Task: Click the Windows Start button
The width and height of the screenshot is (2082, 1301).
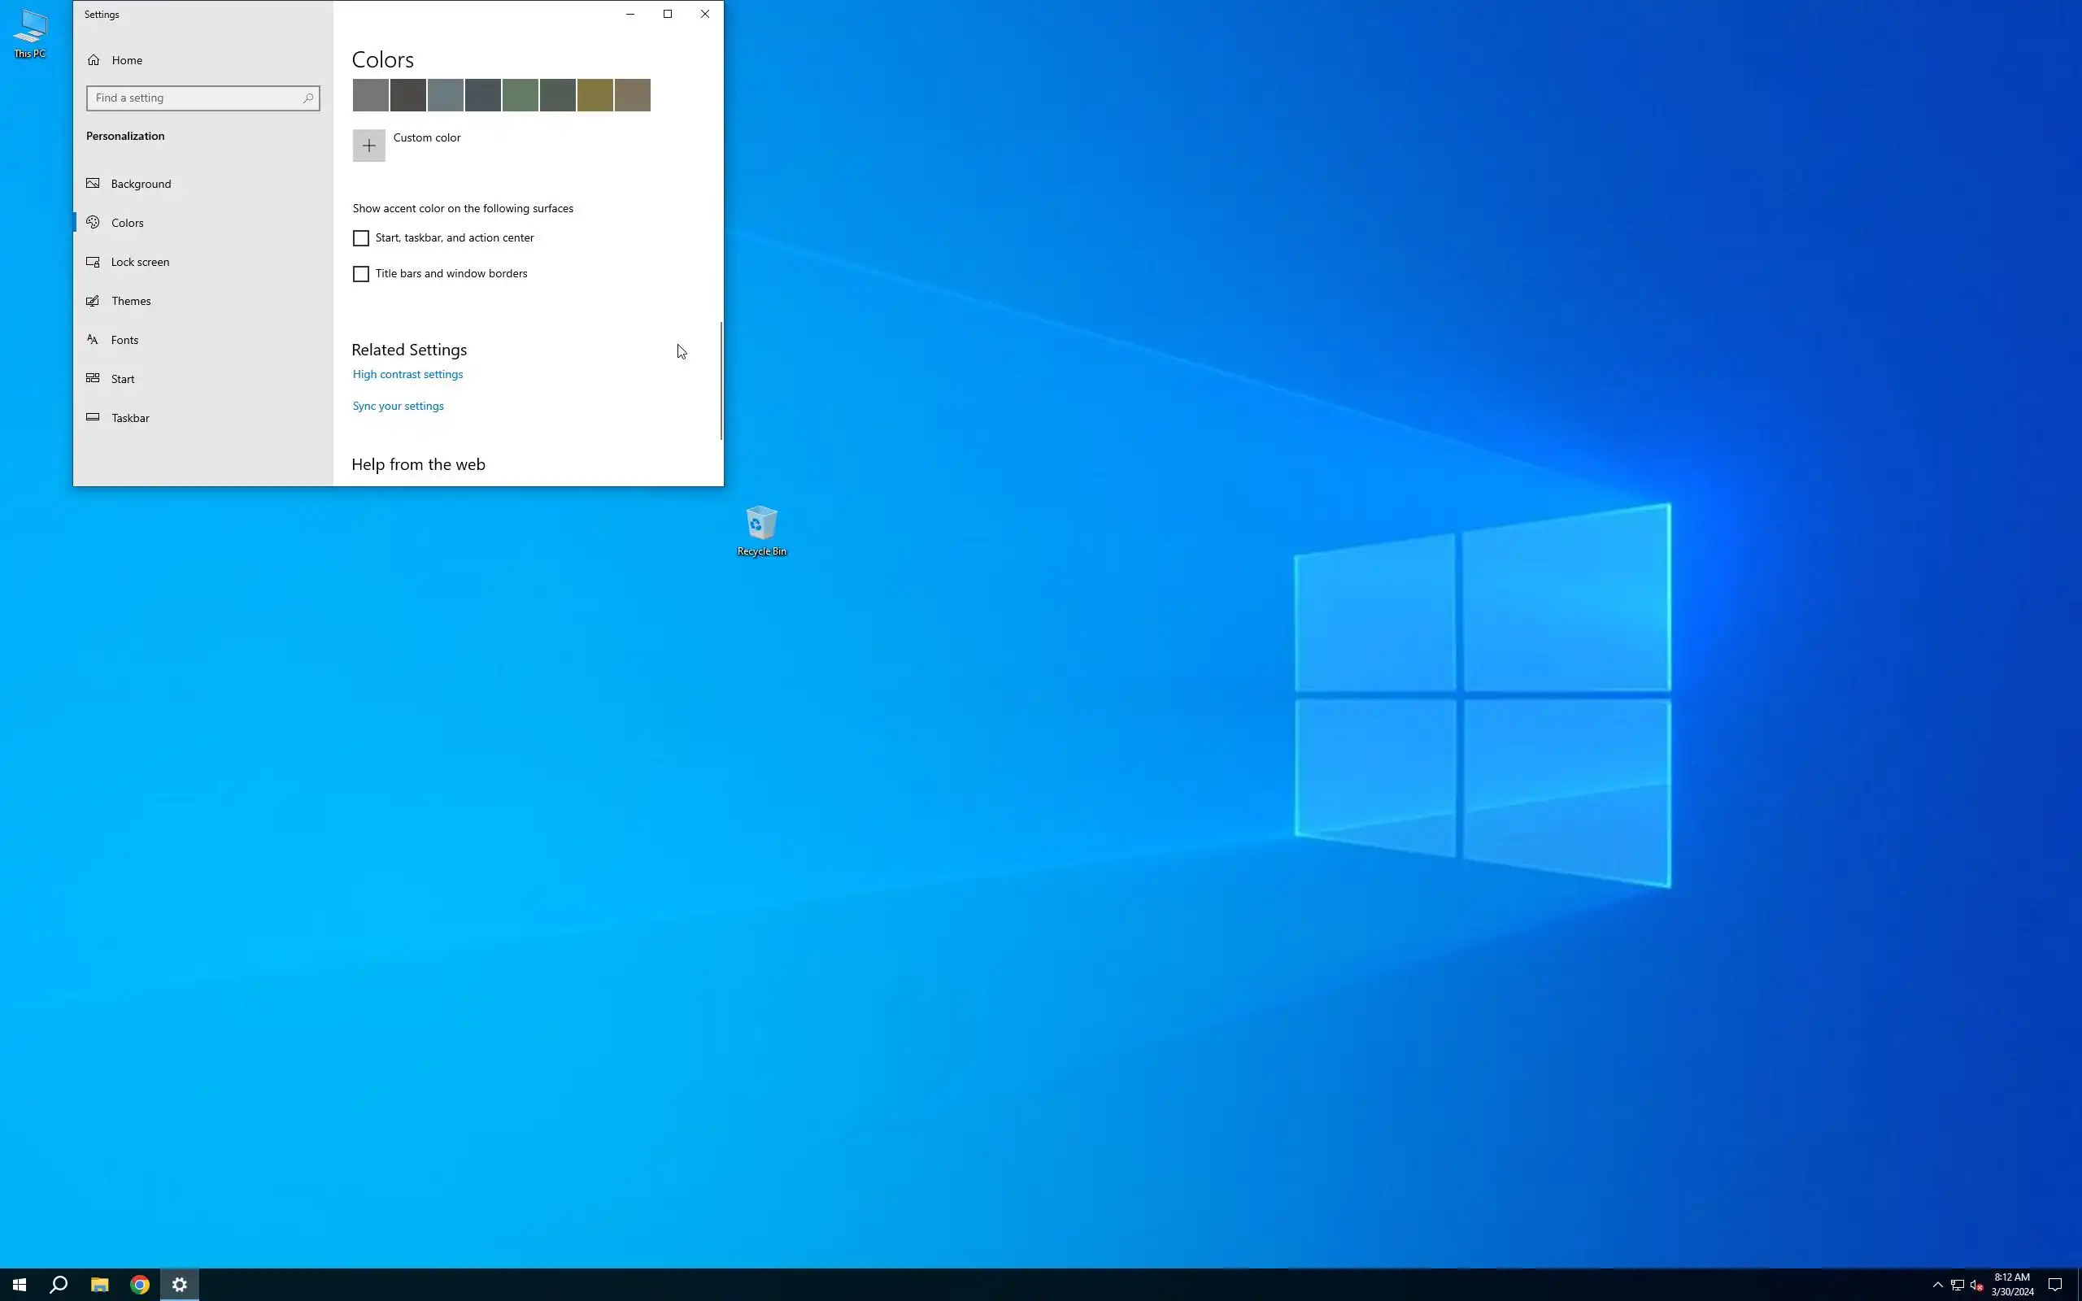Action: (x=19, y=1285)
